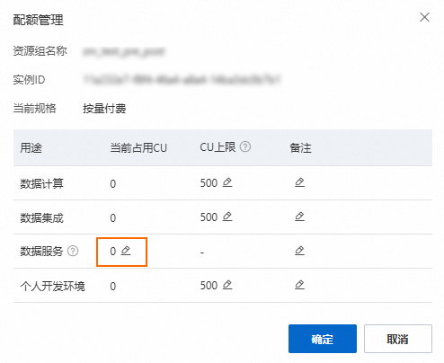The image size is (444, 363).
Task: Edit remark for 数据计算 row
Action: click(299, 182)
